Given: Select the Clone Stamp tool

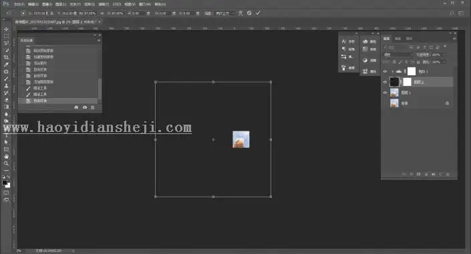Looking at the screenshot, I should [x=6, y=86].
